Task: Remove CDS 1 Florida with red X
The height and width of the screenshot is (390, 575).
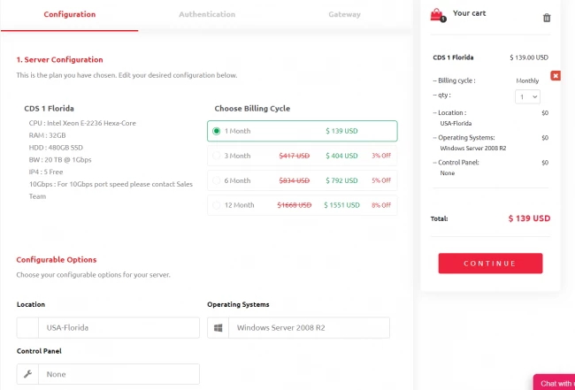Action: coord(556,76)
